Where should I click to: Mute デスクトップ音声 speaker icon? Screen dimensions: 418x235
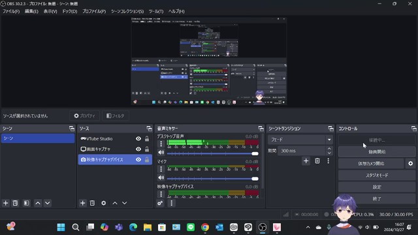click(161, 152)
